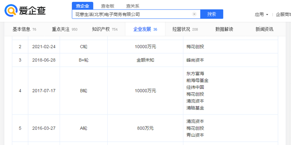291x145 pixels.
Task: Open the 企服商城 link
Action: [x=283, y=14]
